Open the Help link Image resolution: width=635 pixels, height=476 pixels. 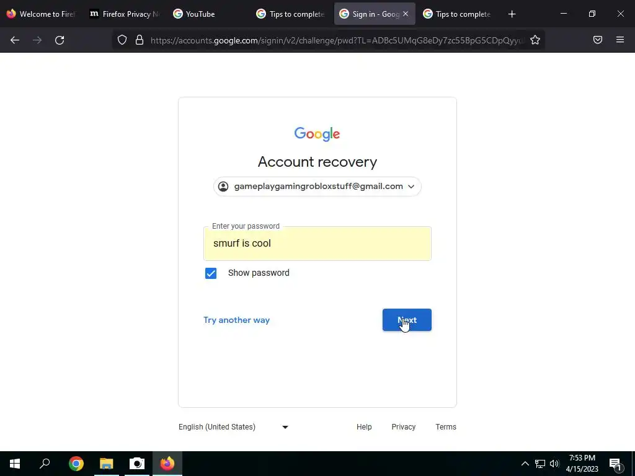364,427
